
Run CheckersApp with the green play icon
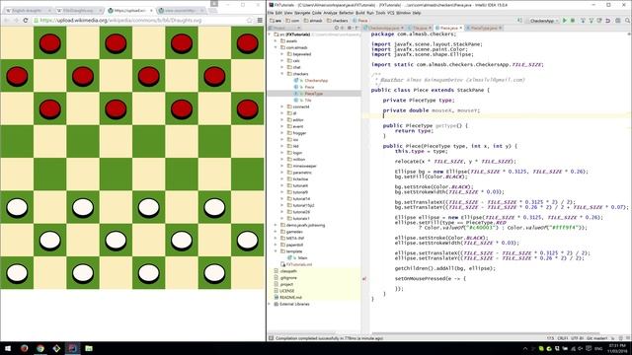(x=565, y=20)
